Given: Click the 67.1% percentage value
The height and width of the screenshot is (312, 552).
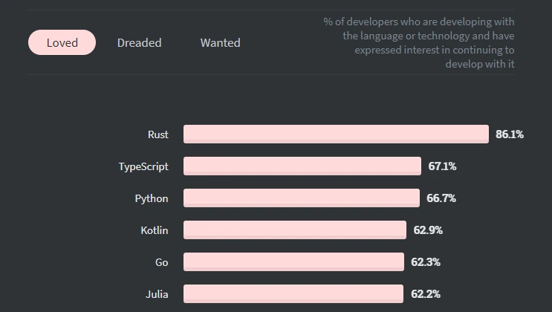Looking at the screenshot, I should pos(442,166).
